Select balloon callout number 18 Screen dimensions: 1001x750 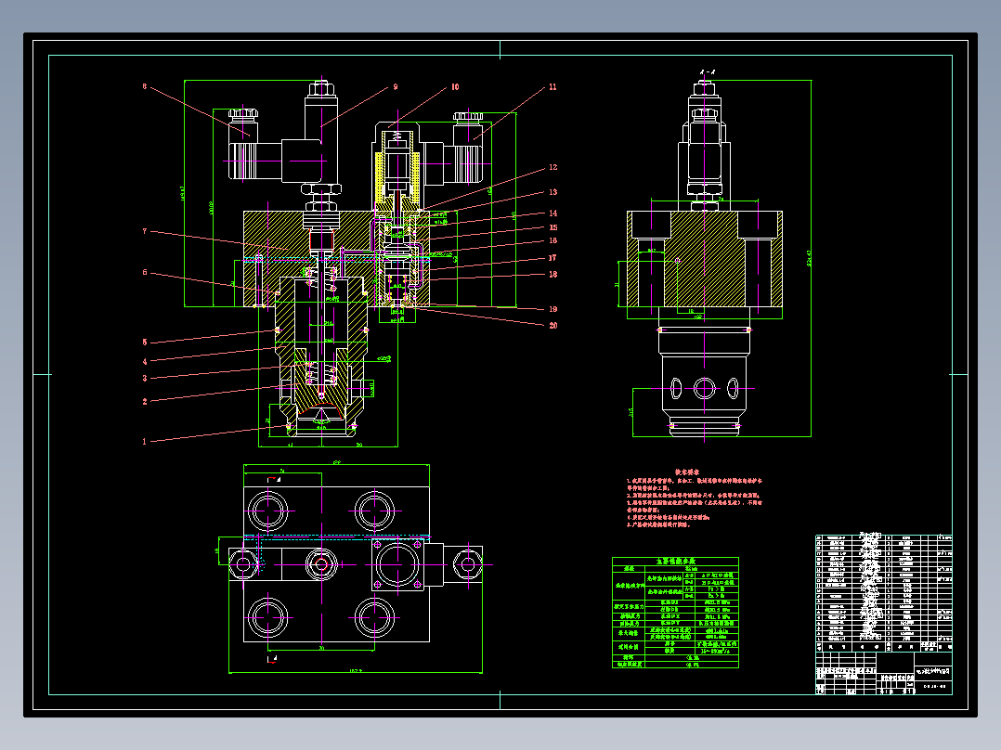(x=554, y=273)
